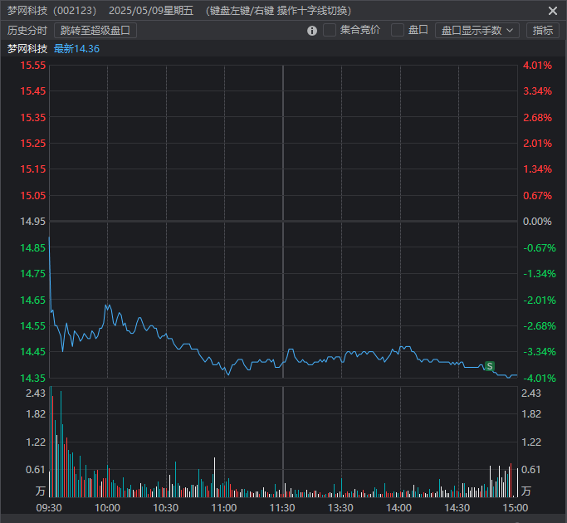Click the 15:00 closing time label
This screenshot has width=567, height=523.
click(516, 507)
